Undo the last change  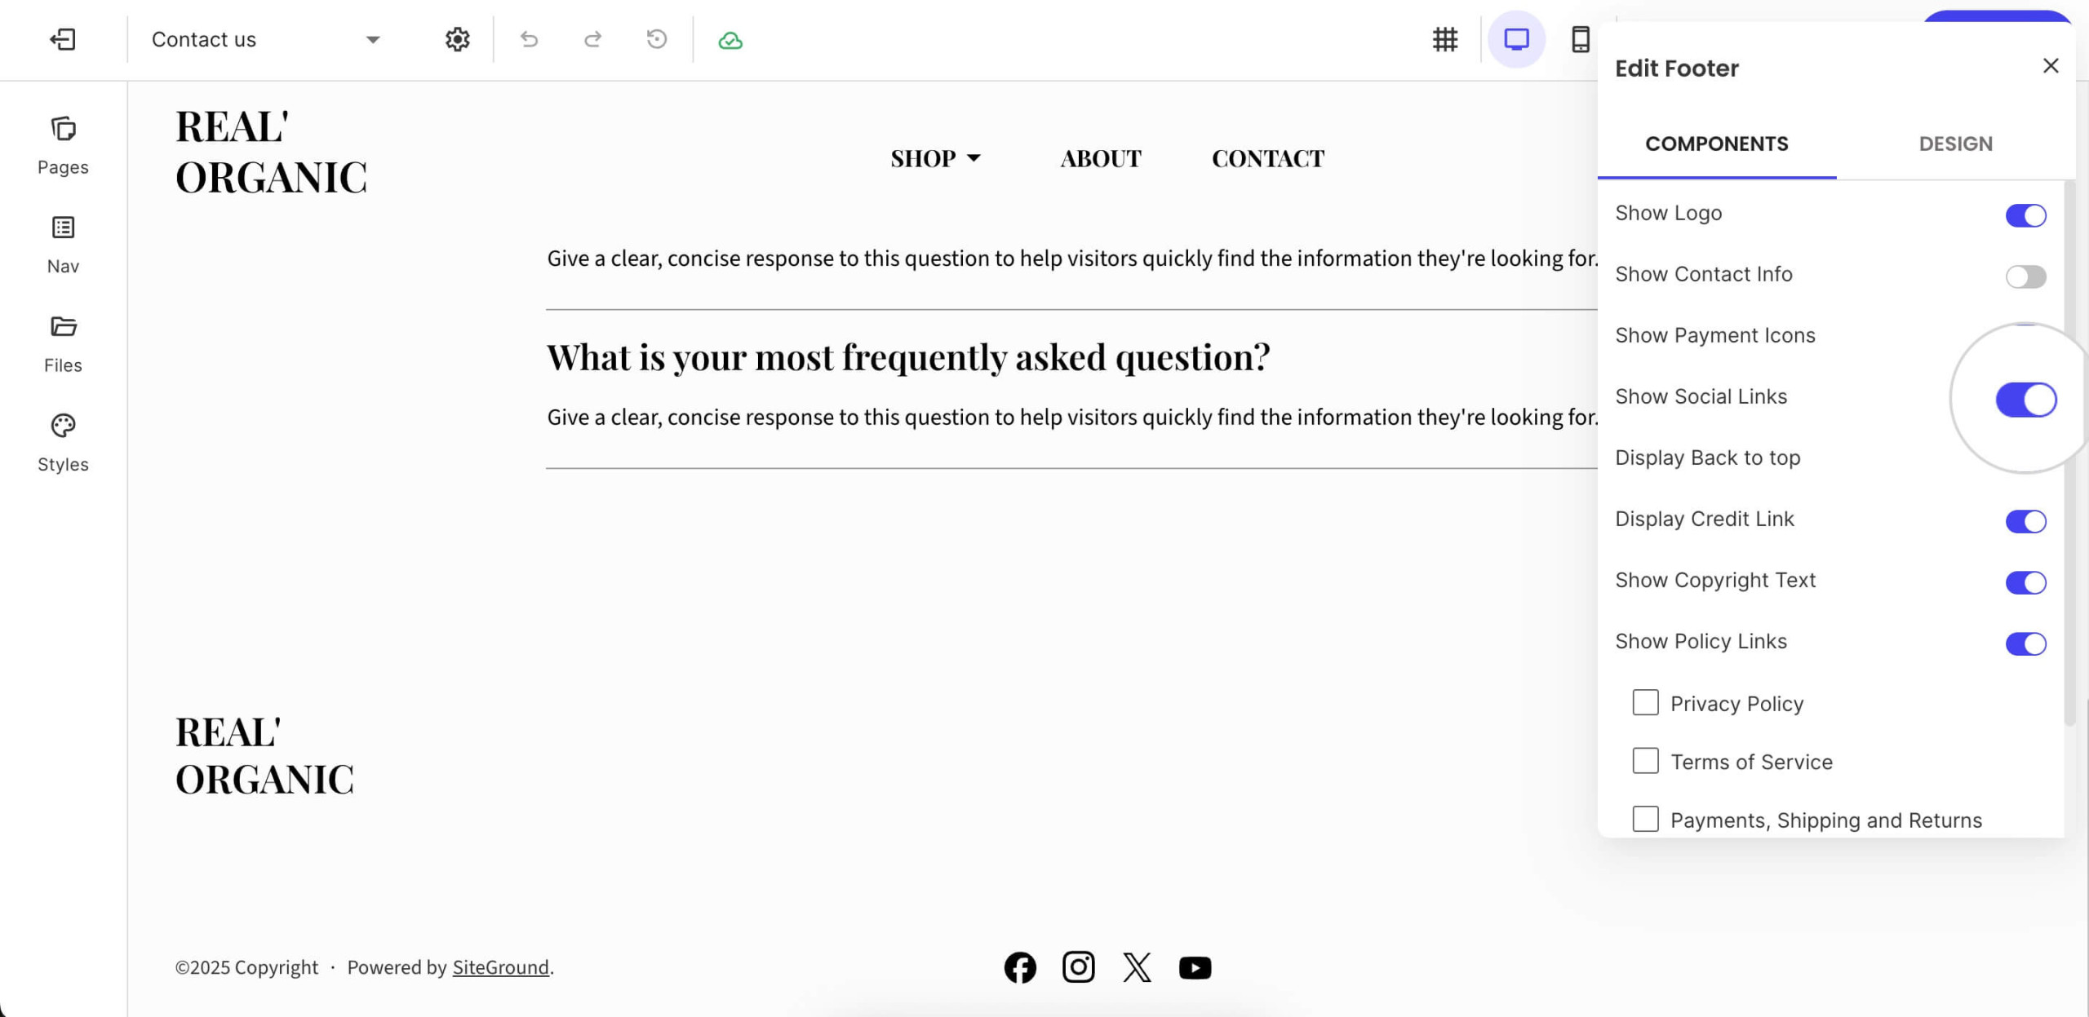point(529,39)
